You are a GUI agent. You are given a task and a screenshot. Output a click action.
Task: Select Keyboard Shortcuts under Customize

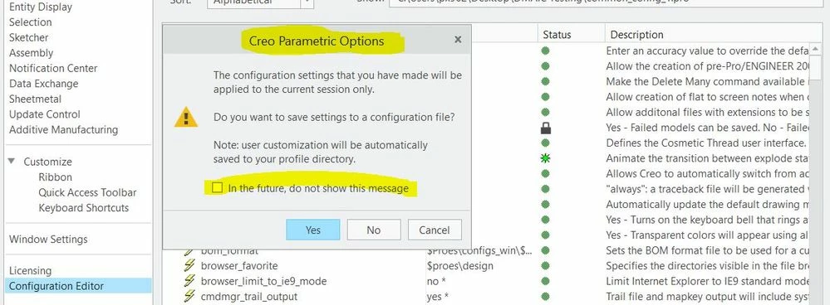[x=84, y=208]
